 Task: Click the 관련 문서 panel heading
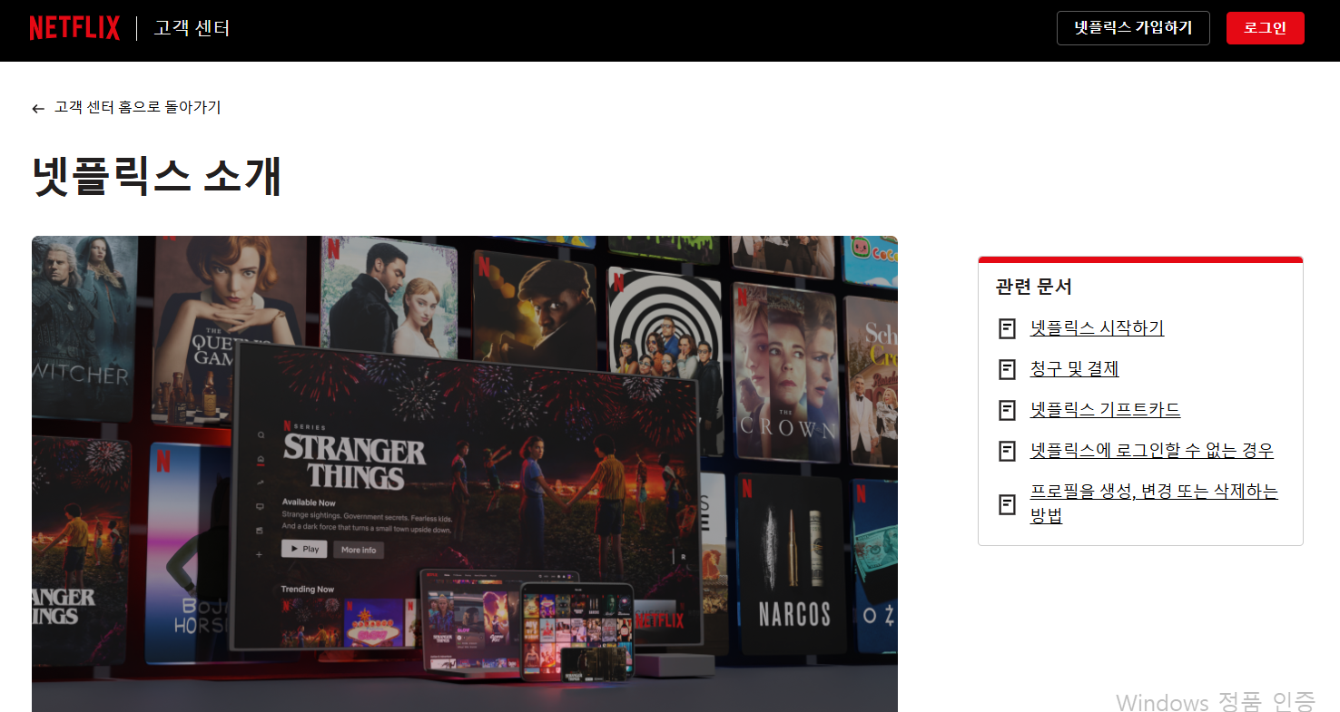[1033, 287]
